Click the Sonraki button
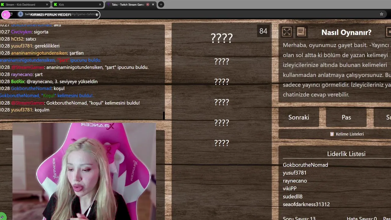This screenshot has height=220, width=391. click(x=299, y=117)
